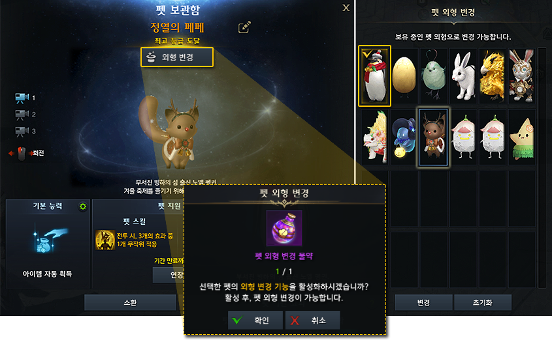The width and height of the screenshot is (552, 342).
Task: Open the green gear settings for 기본 능력
Action: 83,207
